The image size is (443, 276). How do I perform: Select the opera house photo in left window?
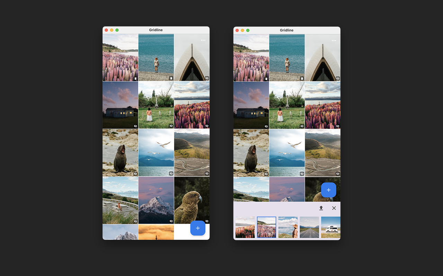pos(192,58)
